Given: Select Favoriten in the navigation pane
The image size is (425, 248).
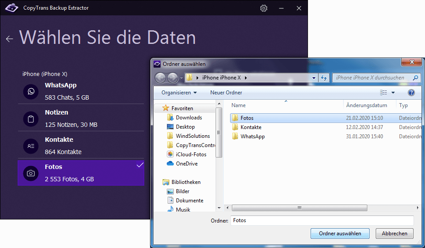Looking at the screenshot, I should pos(182,108).
